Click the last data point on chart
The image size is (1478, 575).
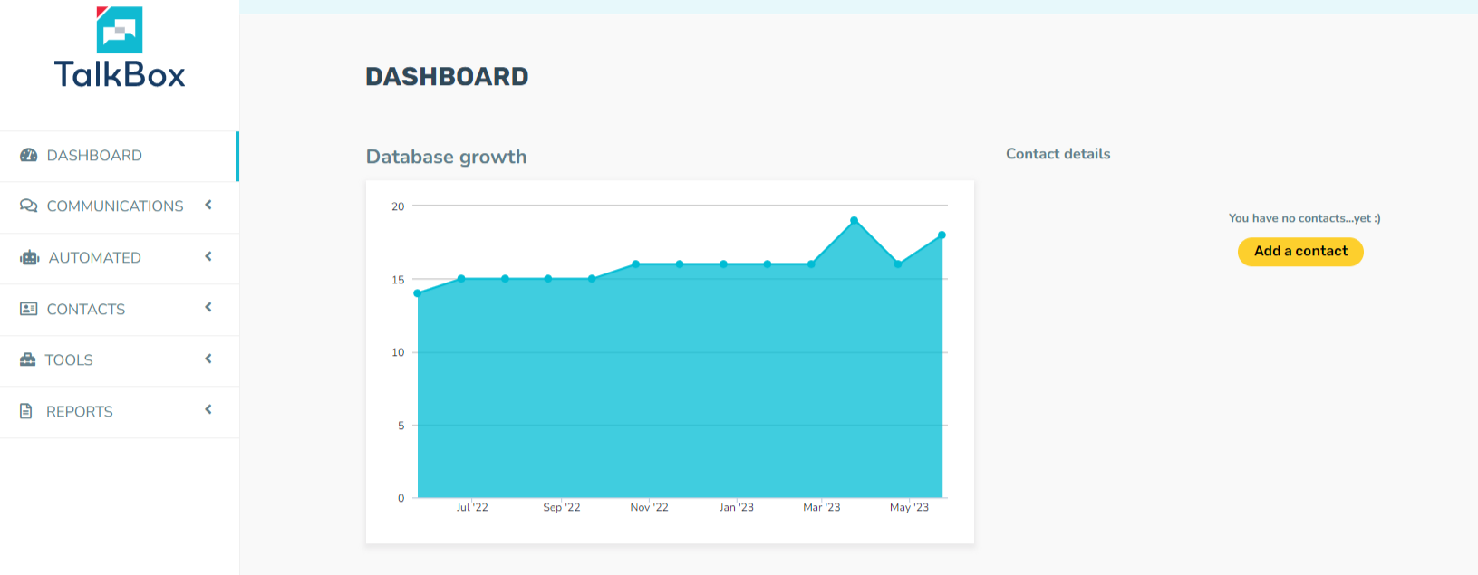tap(942, 235)
